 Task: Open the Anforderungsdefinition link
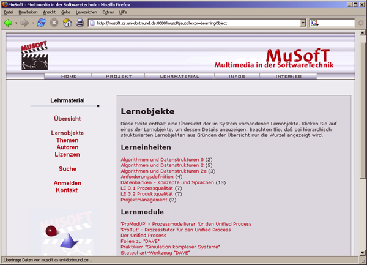tap(147, 177)
